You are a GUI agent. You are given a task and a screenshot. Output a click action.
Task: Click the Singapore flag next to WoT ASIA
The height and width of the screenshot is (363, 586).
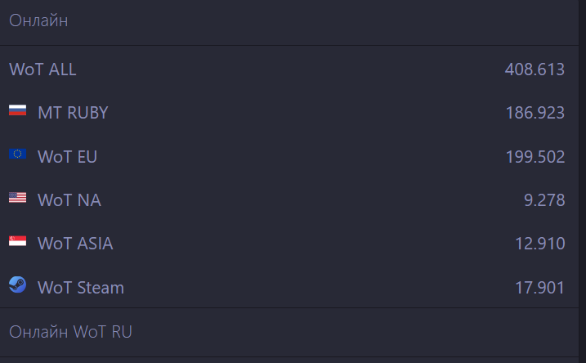coord(17,242)
